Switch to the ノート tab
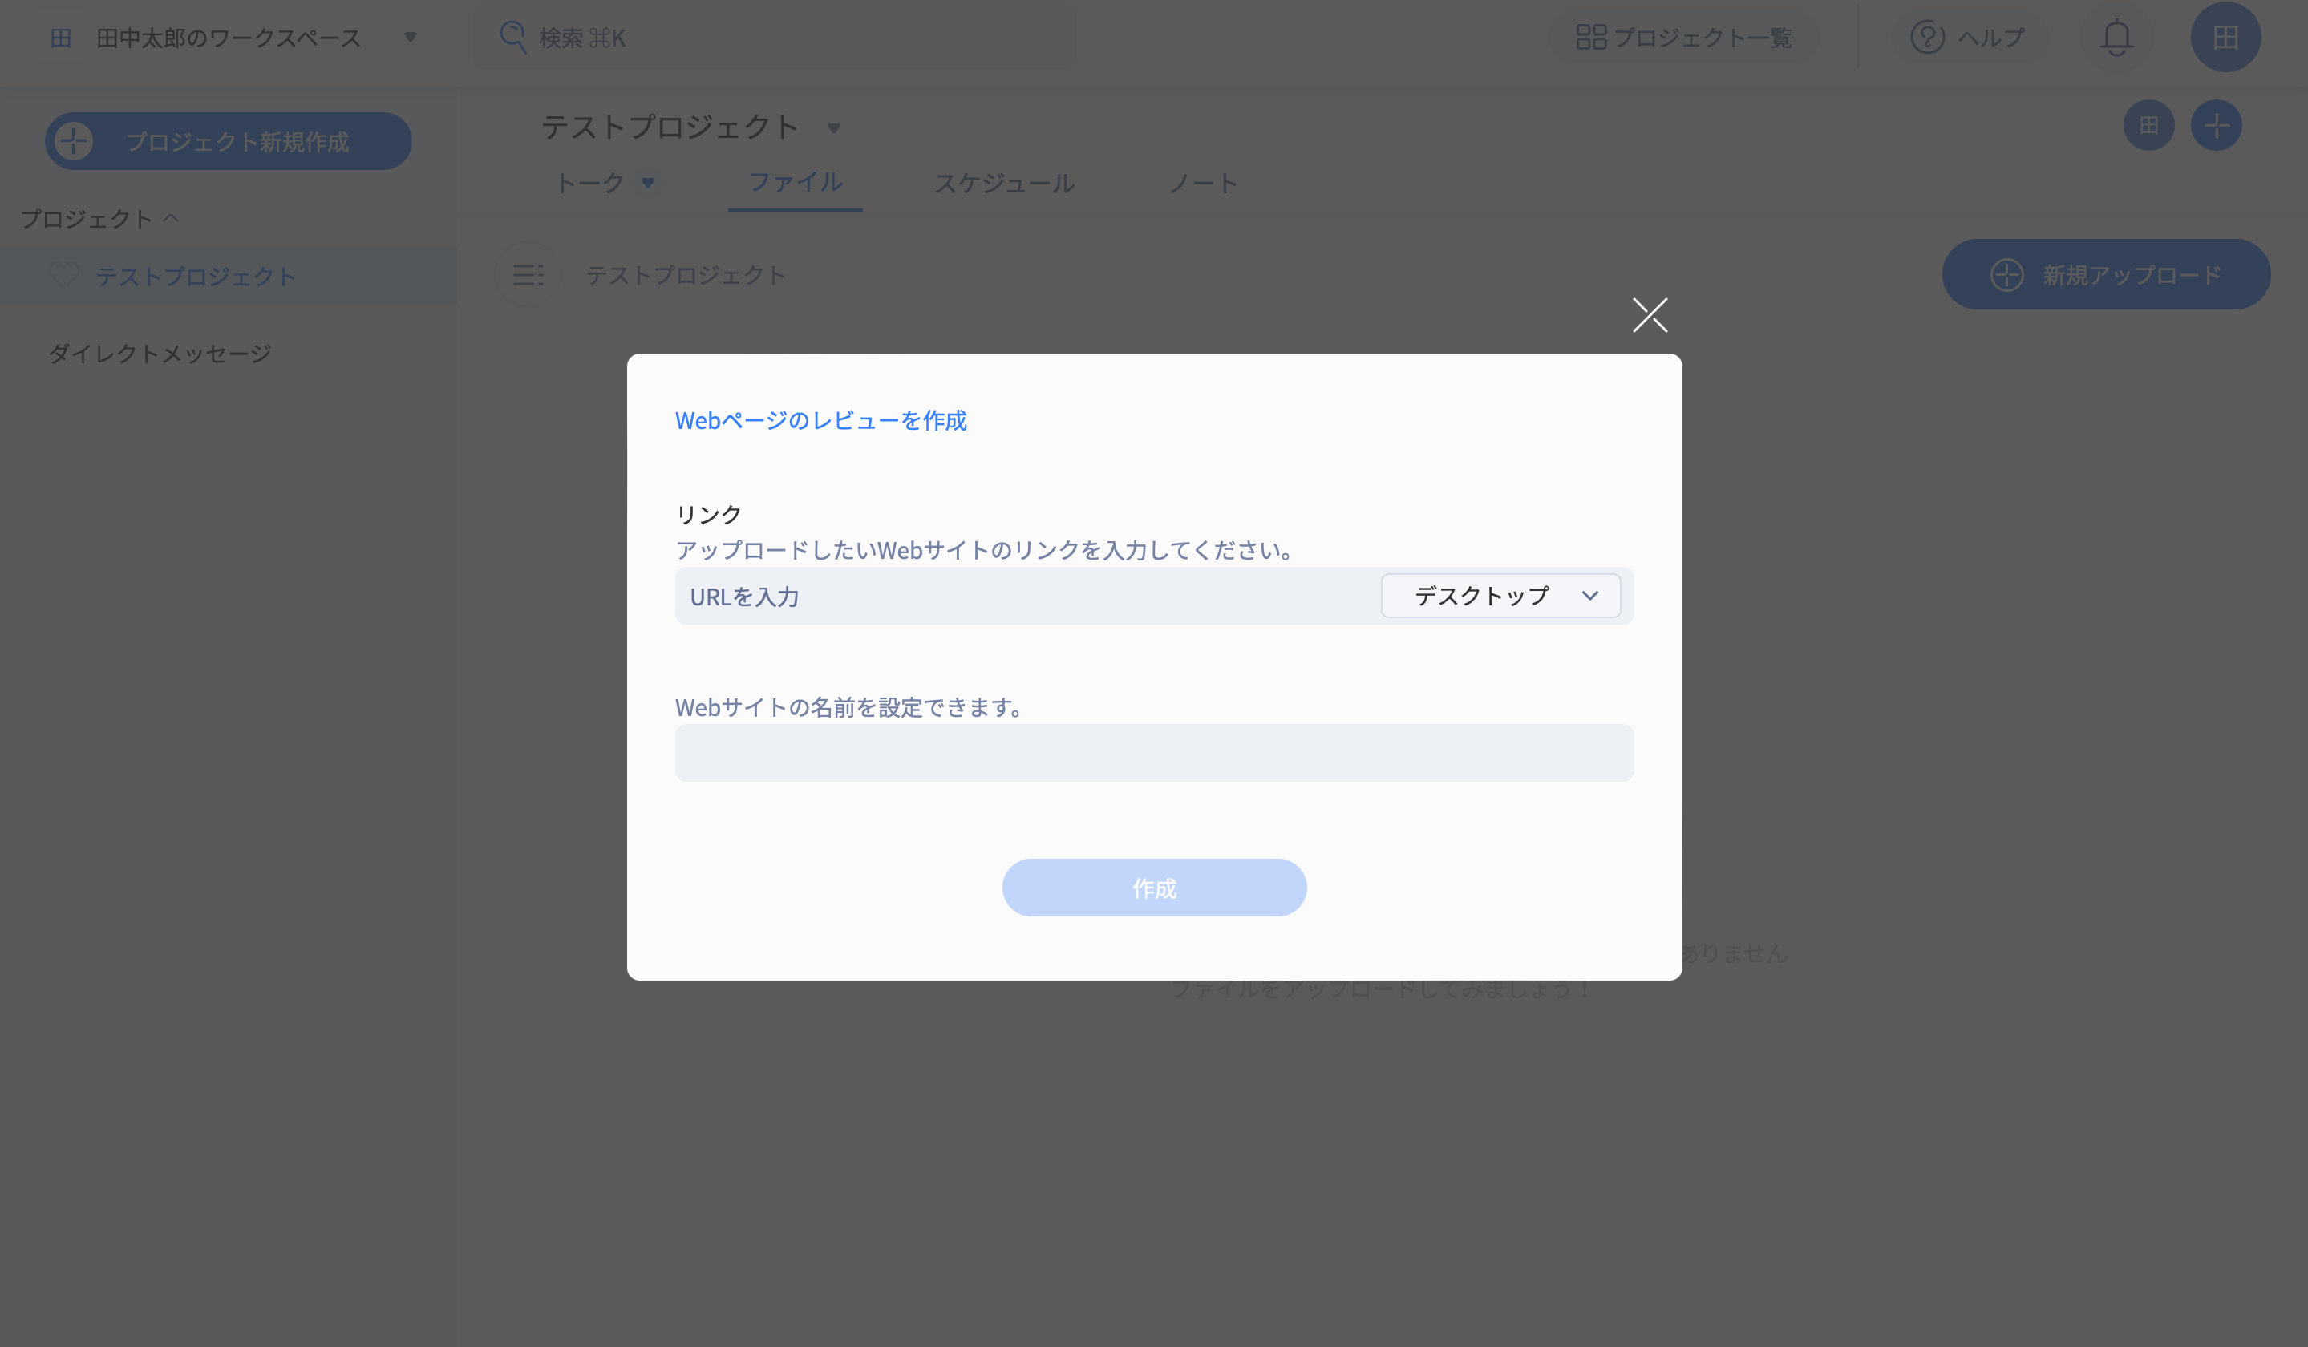 click(1203, 183)
